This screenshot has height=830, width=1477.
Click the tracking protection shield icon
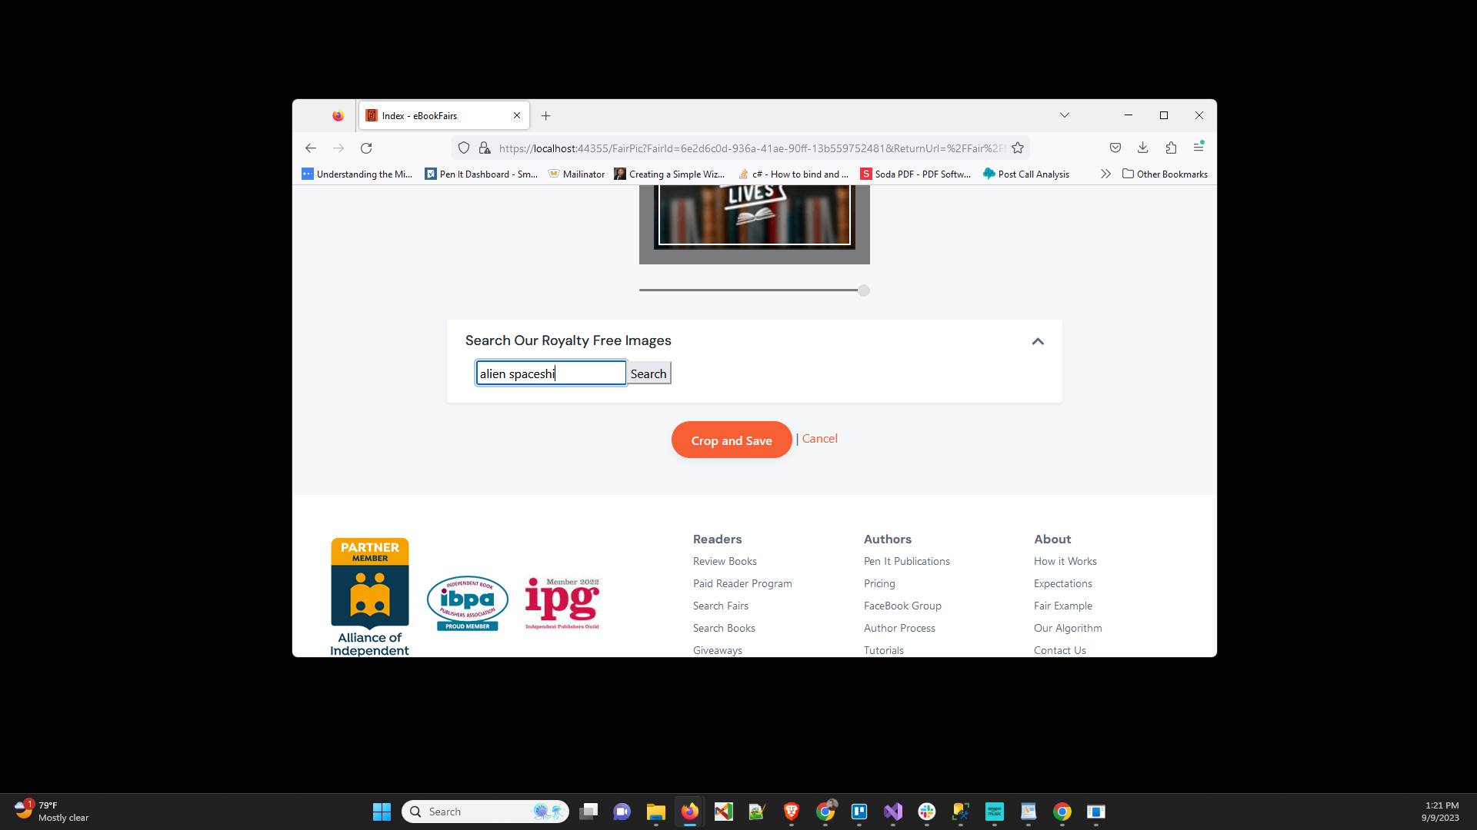463,148
